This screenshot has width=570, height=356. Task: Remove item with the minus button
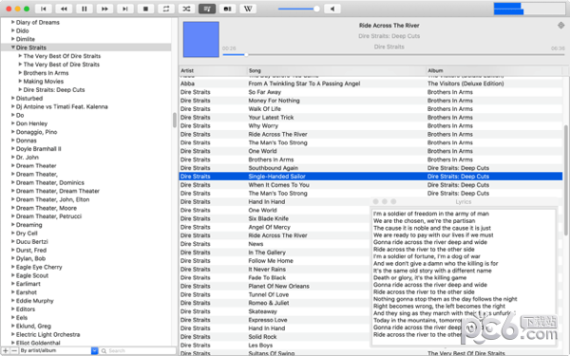click(x=14, y=350)
